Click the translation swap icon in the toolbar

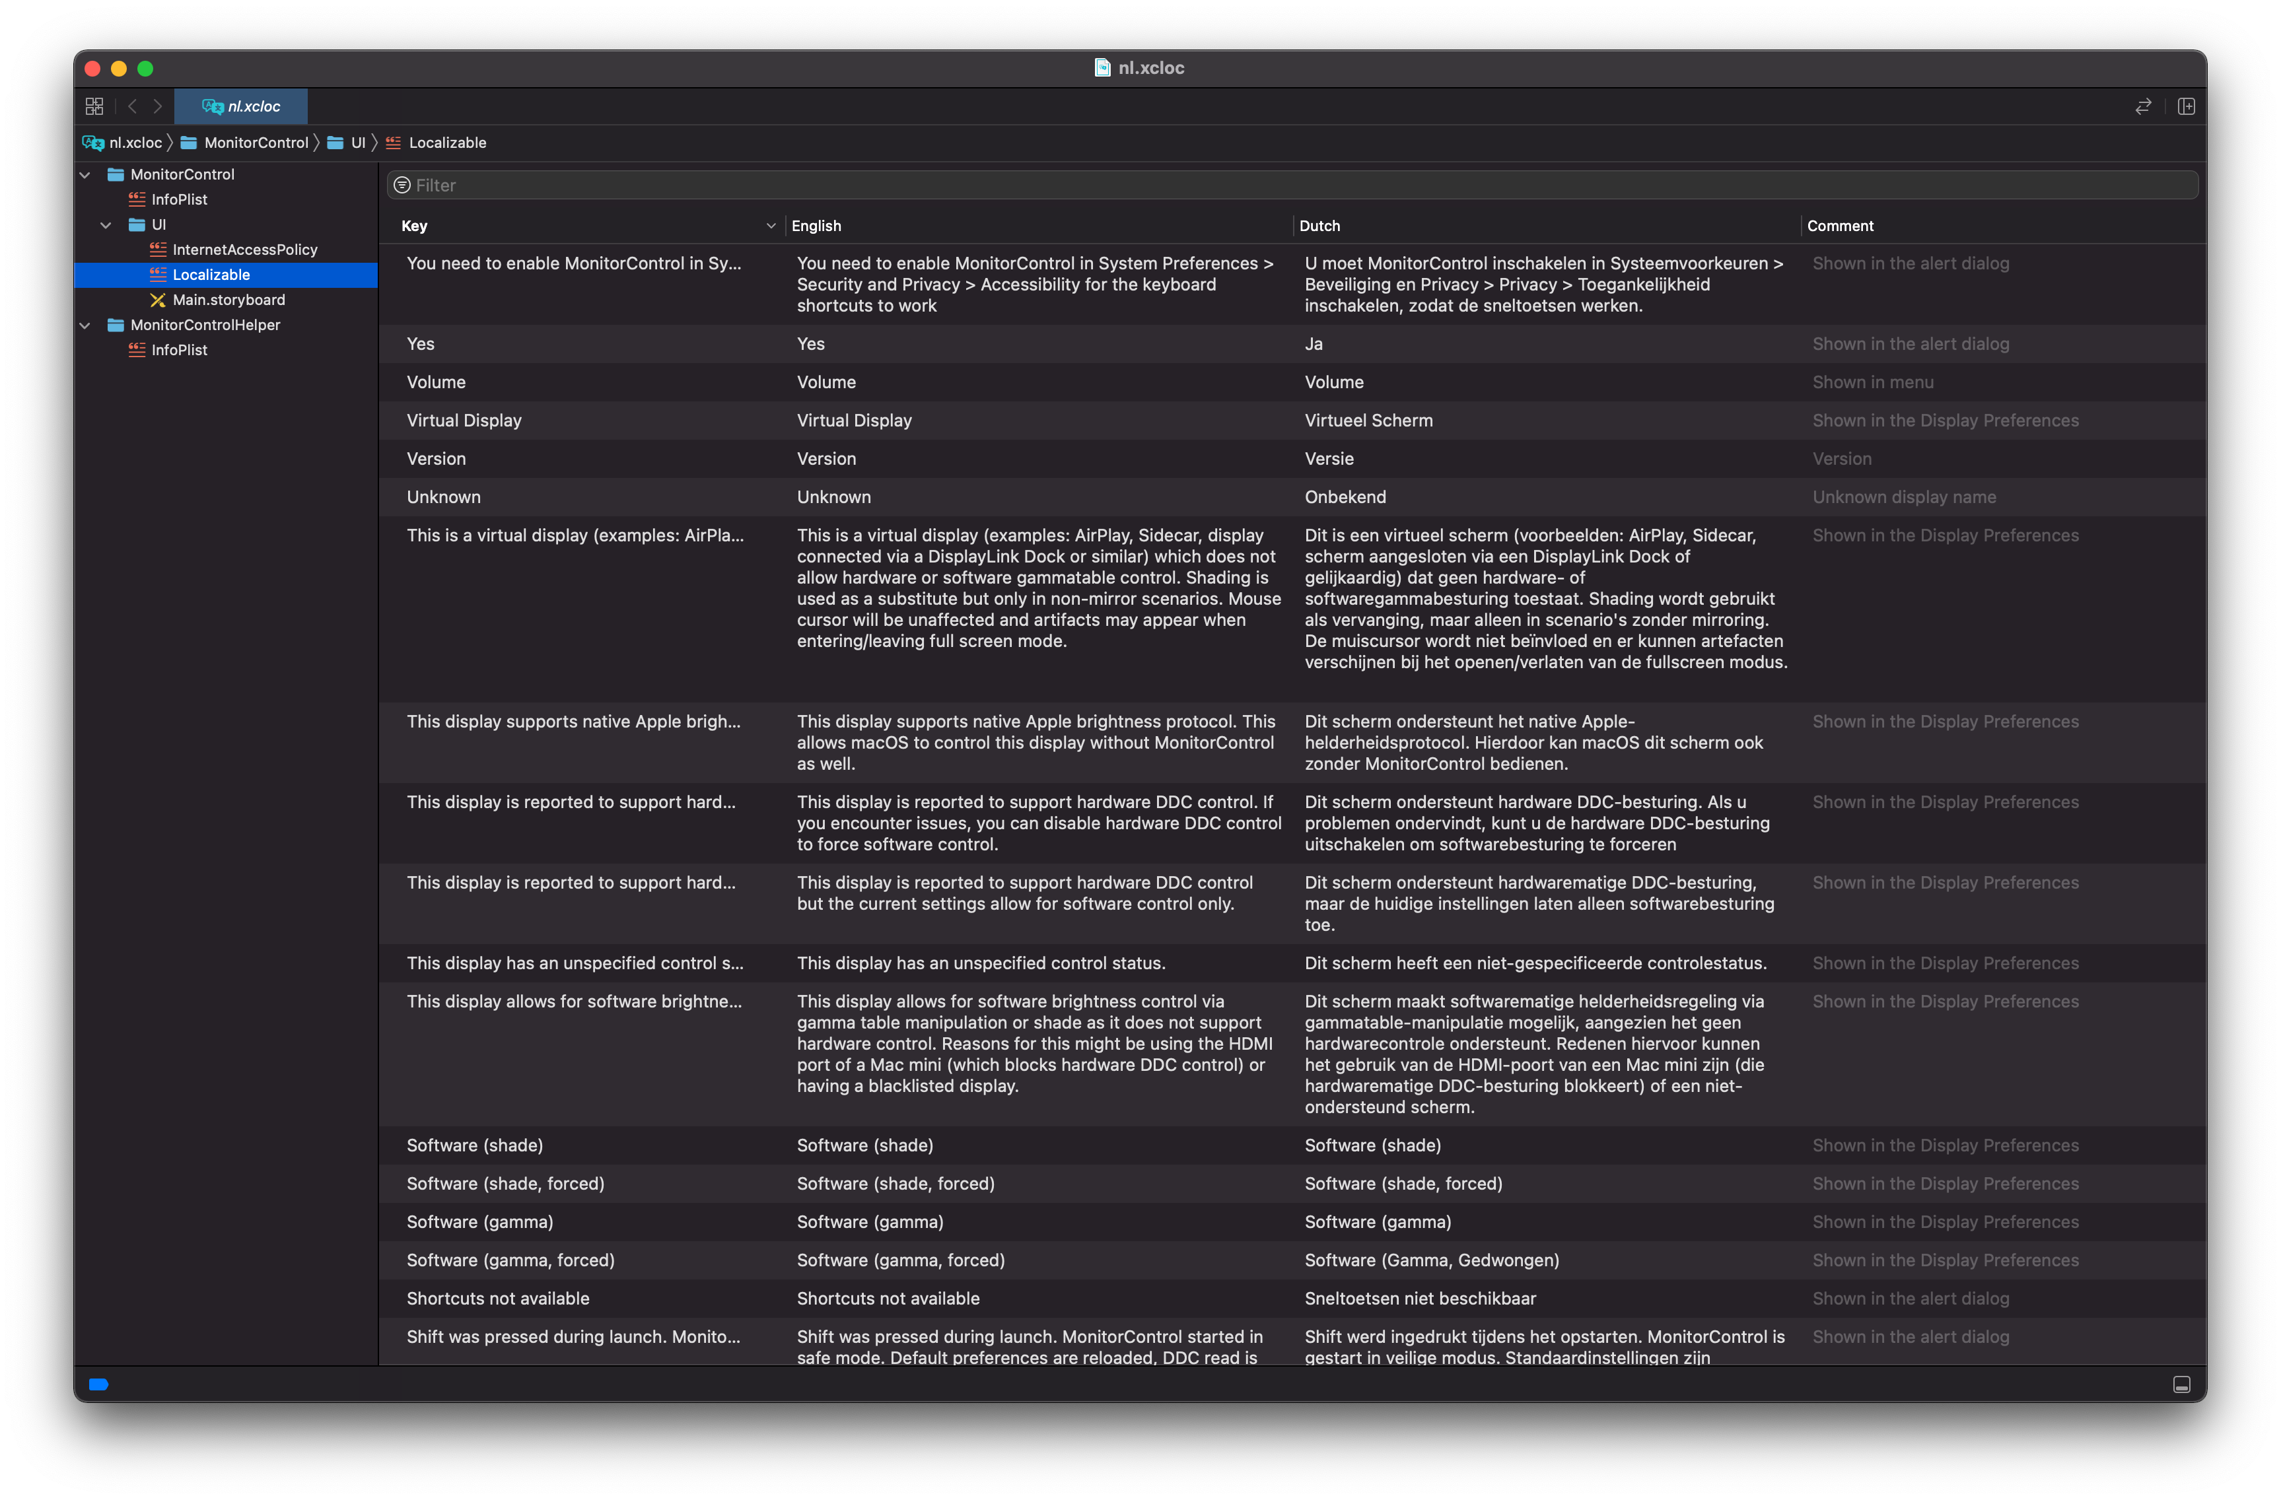click(2143, 106)
